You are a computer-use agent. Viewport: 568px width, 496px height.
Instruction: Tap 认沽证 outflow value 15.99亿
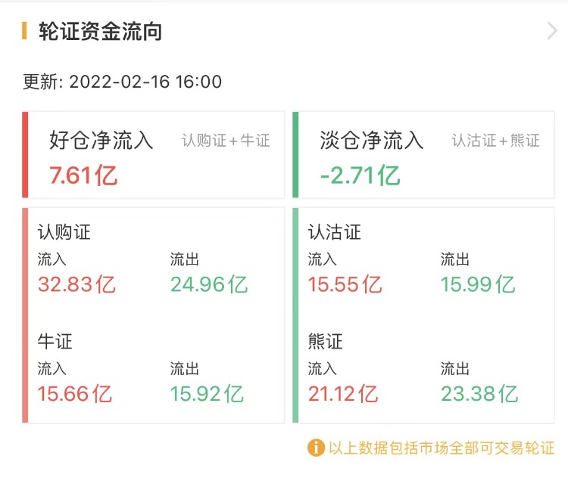coord(478,284)
